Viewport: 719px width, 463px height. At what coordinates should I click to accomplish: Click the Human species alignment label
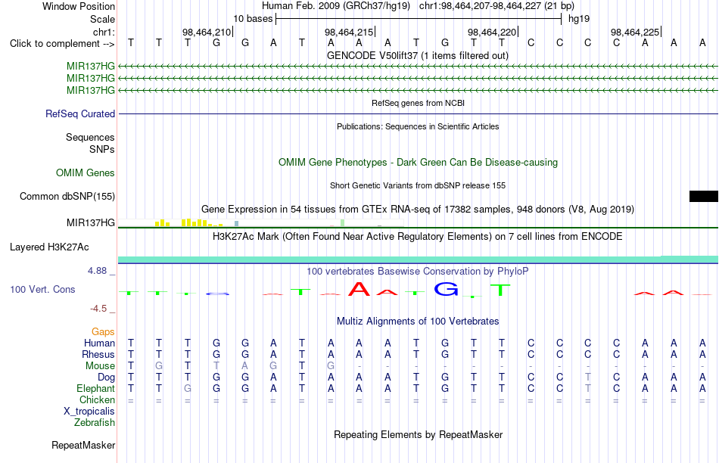[99, 343]
